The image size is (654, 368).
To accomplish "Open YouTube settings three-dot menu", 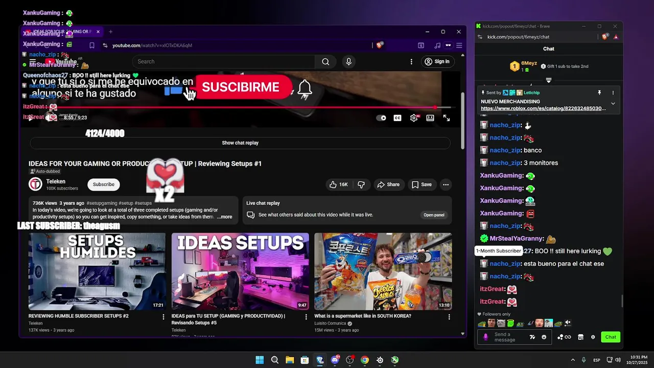I will point(411,61).
